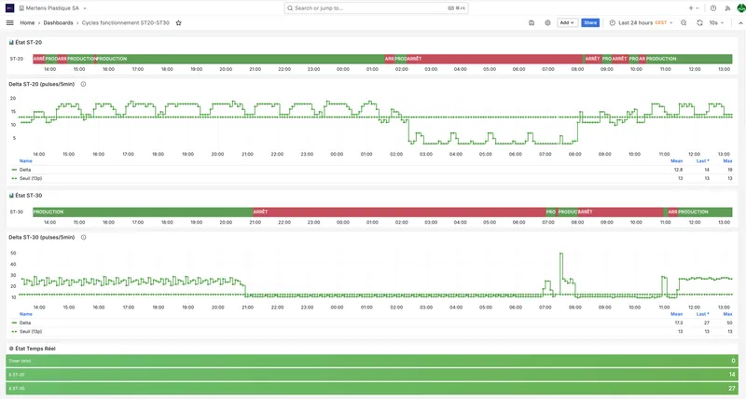Zoom out the time range
This screenshot has width=746, height=399.
click(x=684, y=22)
